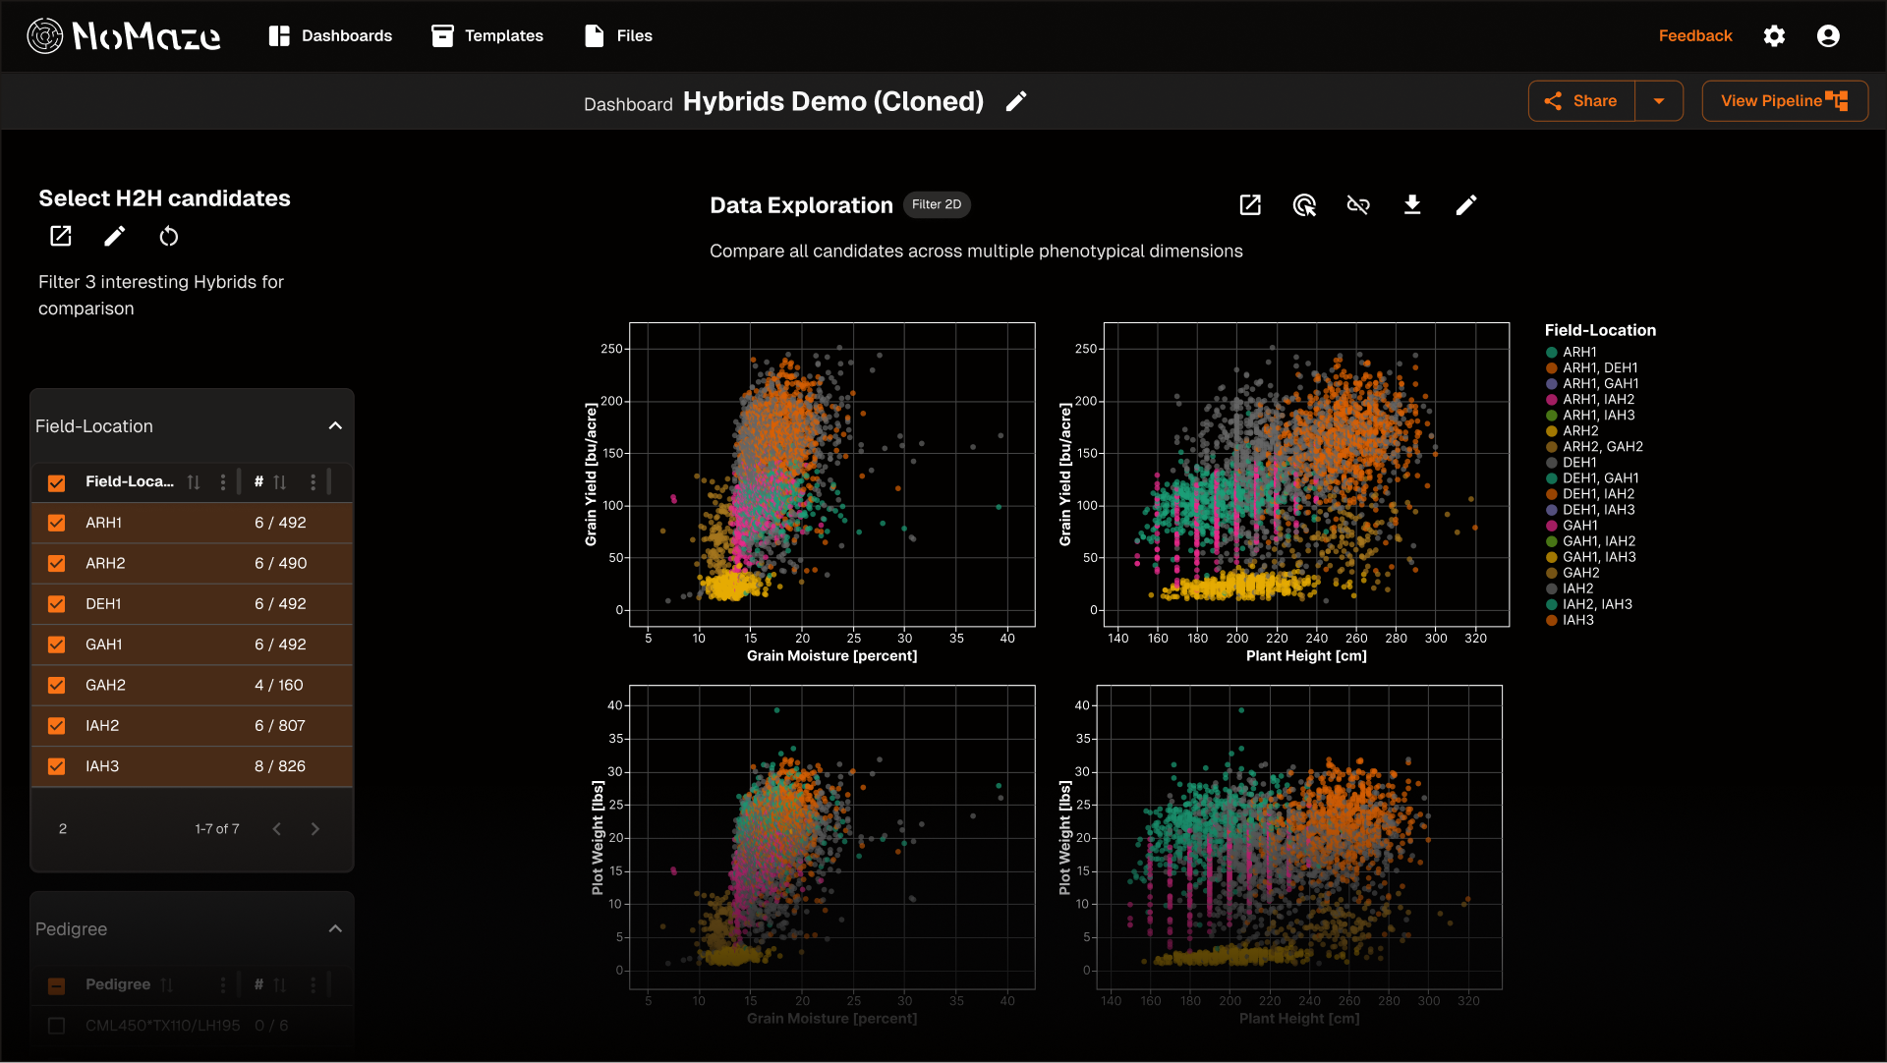Screen dimensions: 1887x1063
Task: Click the NoMaze logo
Action: [x=124, y=35]
